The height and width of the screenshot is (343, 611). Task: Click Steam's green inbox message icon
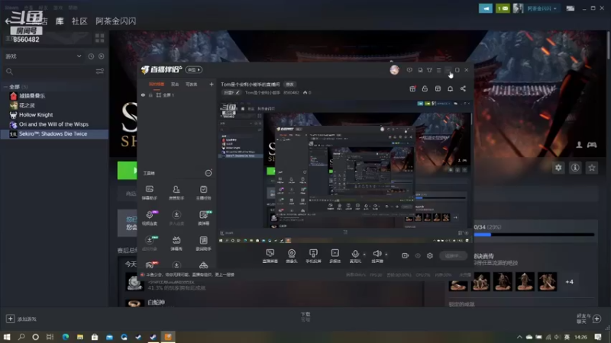(x=503, y=8)
